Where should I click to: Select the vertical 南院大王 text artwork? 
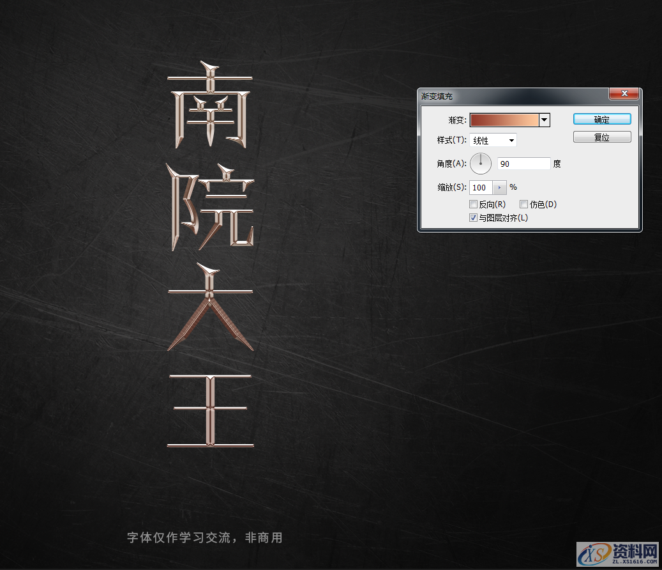point(211,256)
